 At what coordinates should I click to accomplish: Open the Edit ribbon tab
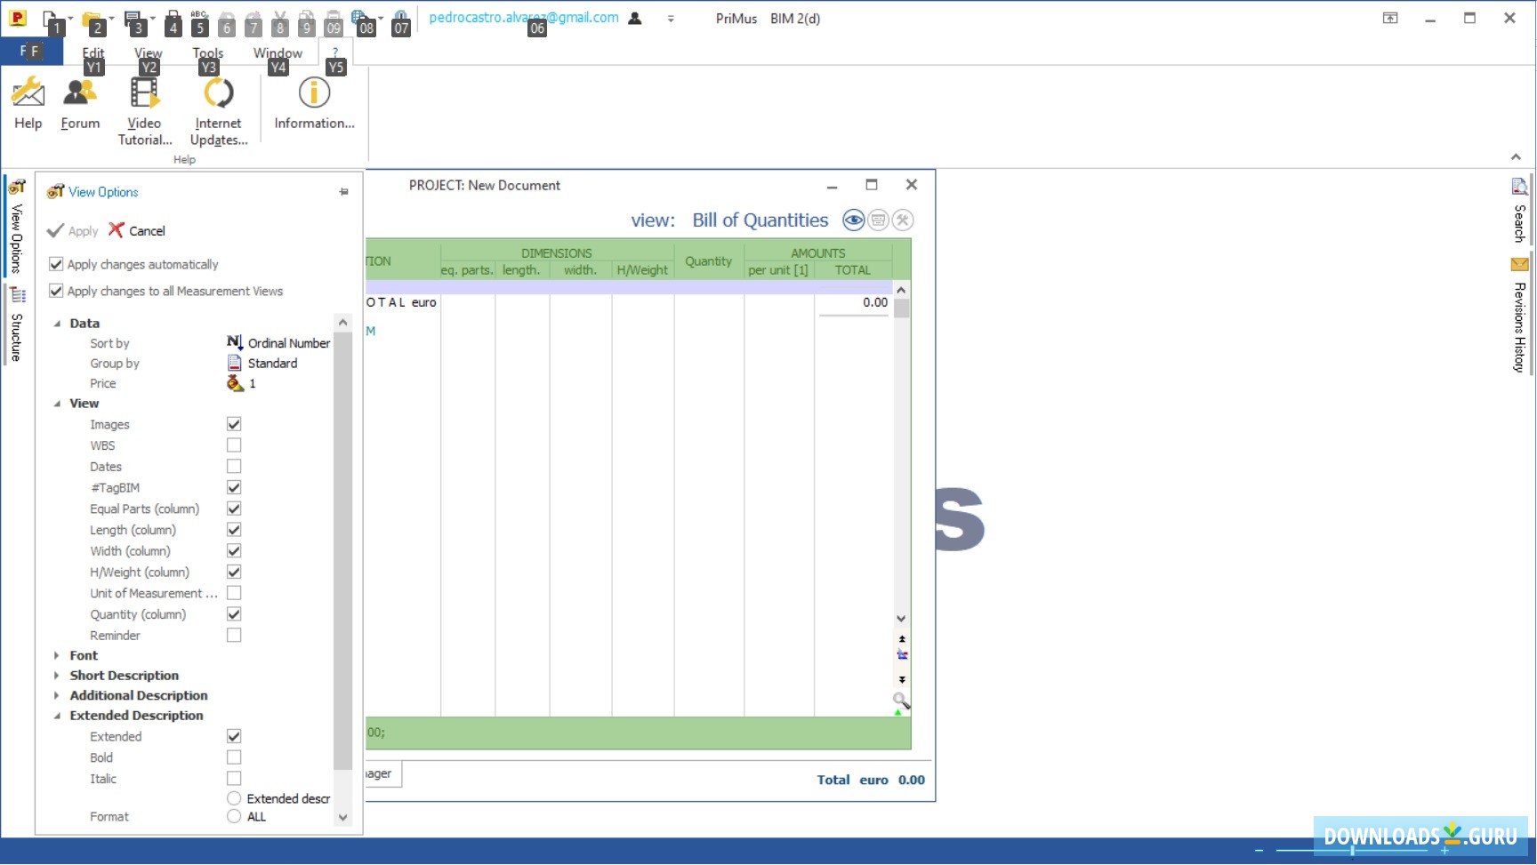93,52
